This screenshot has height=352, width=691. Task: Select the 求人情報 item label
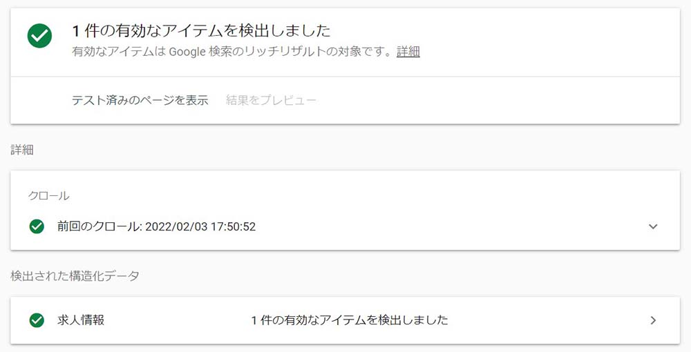pyautogui.click(x=81, y=320)
